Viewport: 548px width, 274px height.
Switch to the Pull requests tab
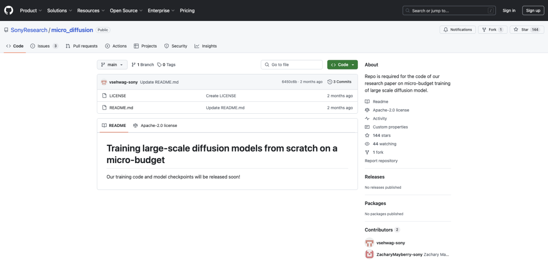click(x=81, y=46)
